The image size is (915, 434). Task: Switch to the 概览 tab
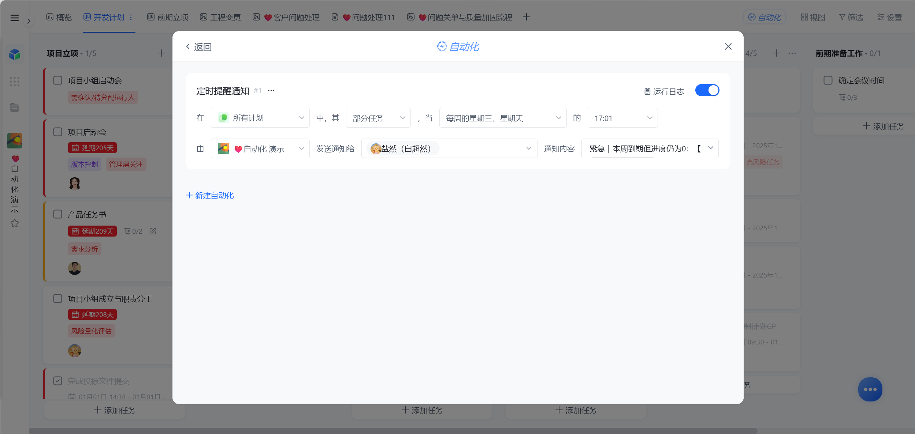59,17
